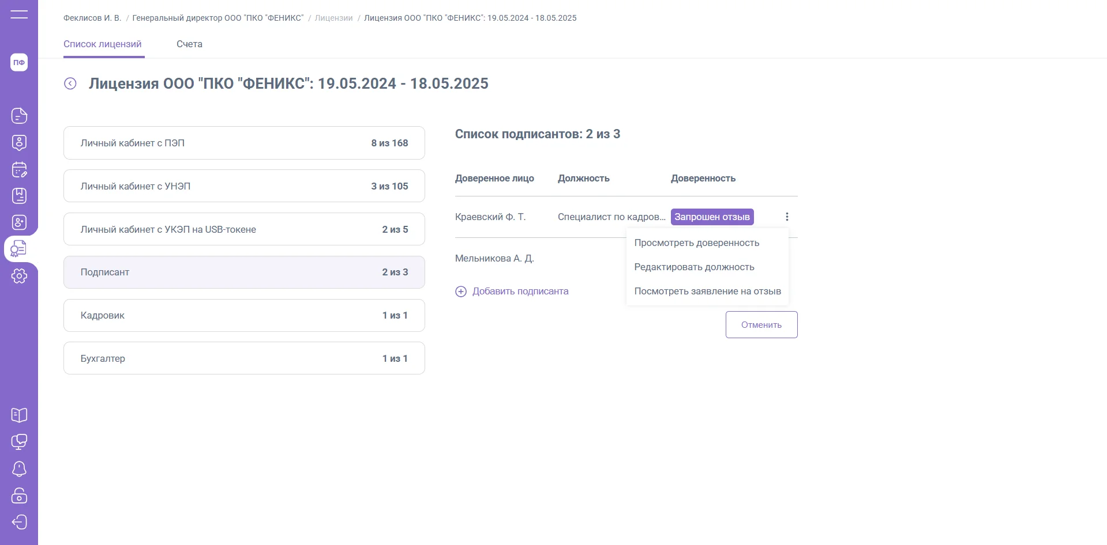Screen dimensions: 1107x545
Task: Click the ПФ company logo badge
Action: 19,62
